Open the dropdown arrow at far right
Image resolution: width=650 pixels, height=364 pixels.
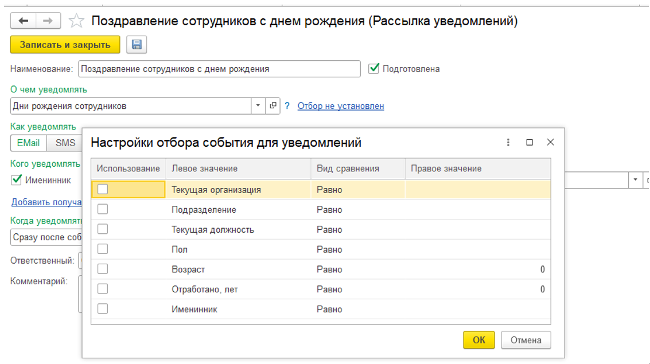click(x=635, y=180)
